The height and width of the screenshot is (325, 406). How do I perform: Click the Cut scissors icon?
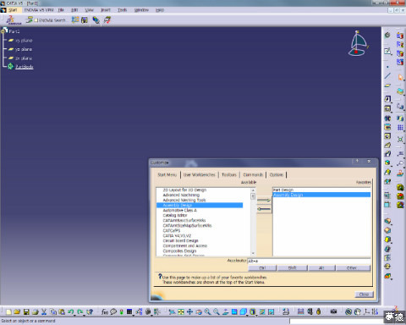coord(44,311)
